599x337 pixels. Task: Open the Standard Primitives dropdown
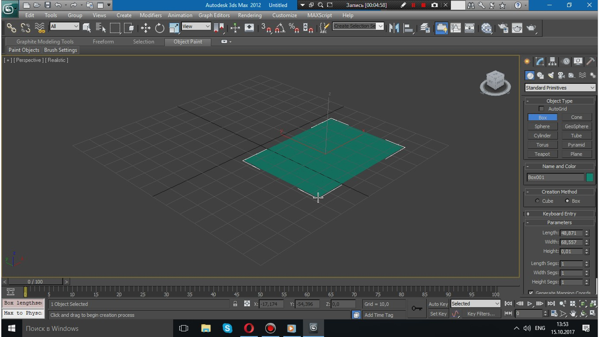[x=560, y=88]
